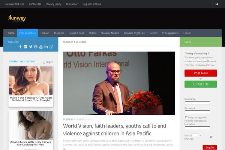The image size is (225, 150).
Task: Open the Events section
Action: pyautogui.click(x=153, y=33)
